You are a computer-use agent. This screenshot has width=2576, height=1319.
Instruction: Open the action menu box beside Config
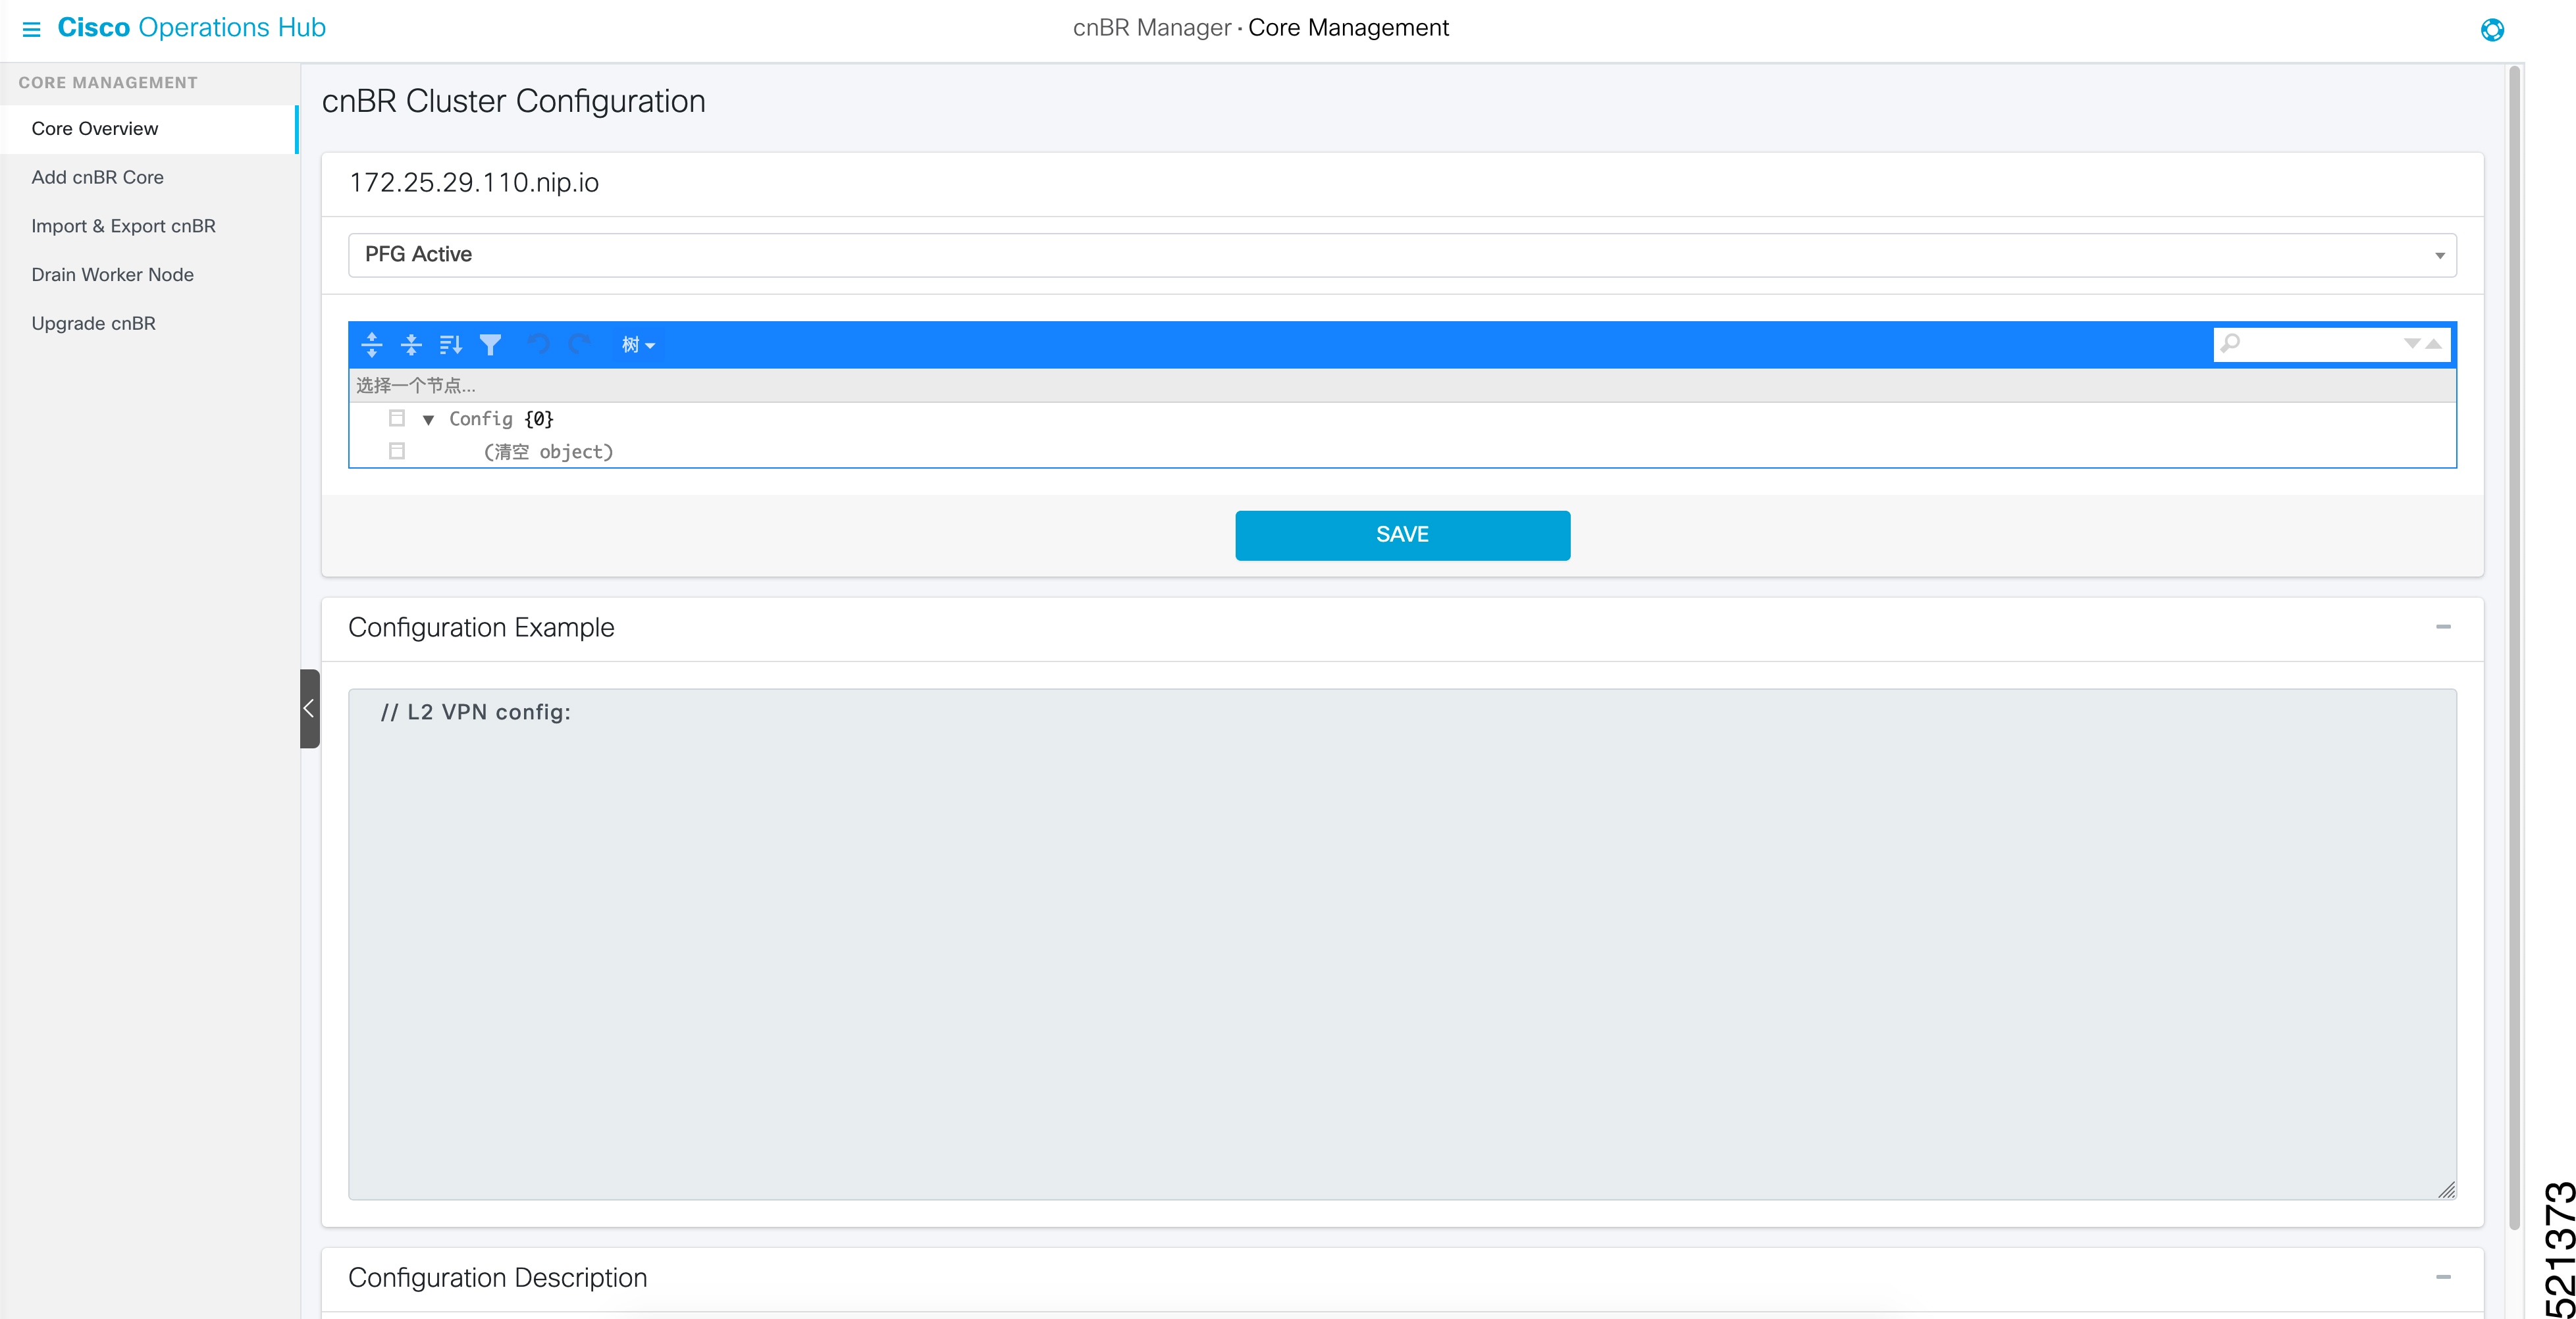pos(397,418)
